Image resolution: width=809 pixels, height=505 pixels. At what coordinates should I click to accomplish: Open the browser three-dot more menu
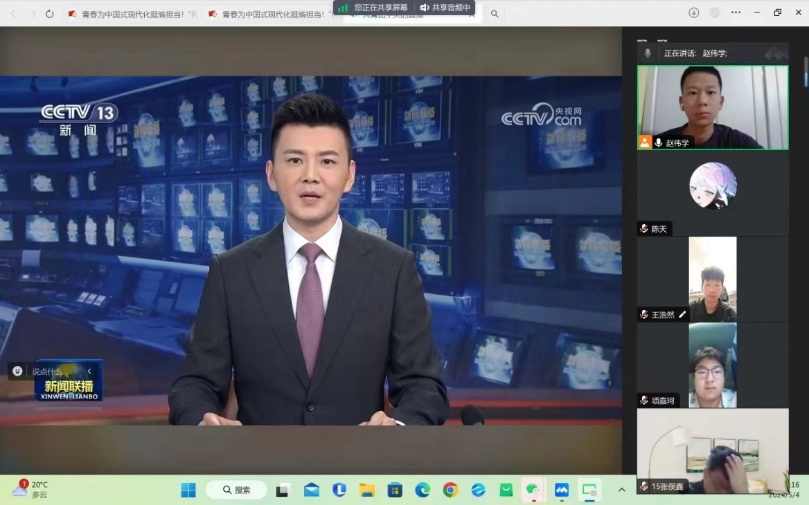pyautogui.click(x=736, y=12)
